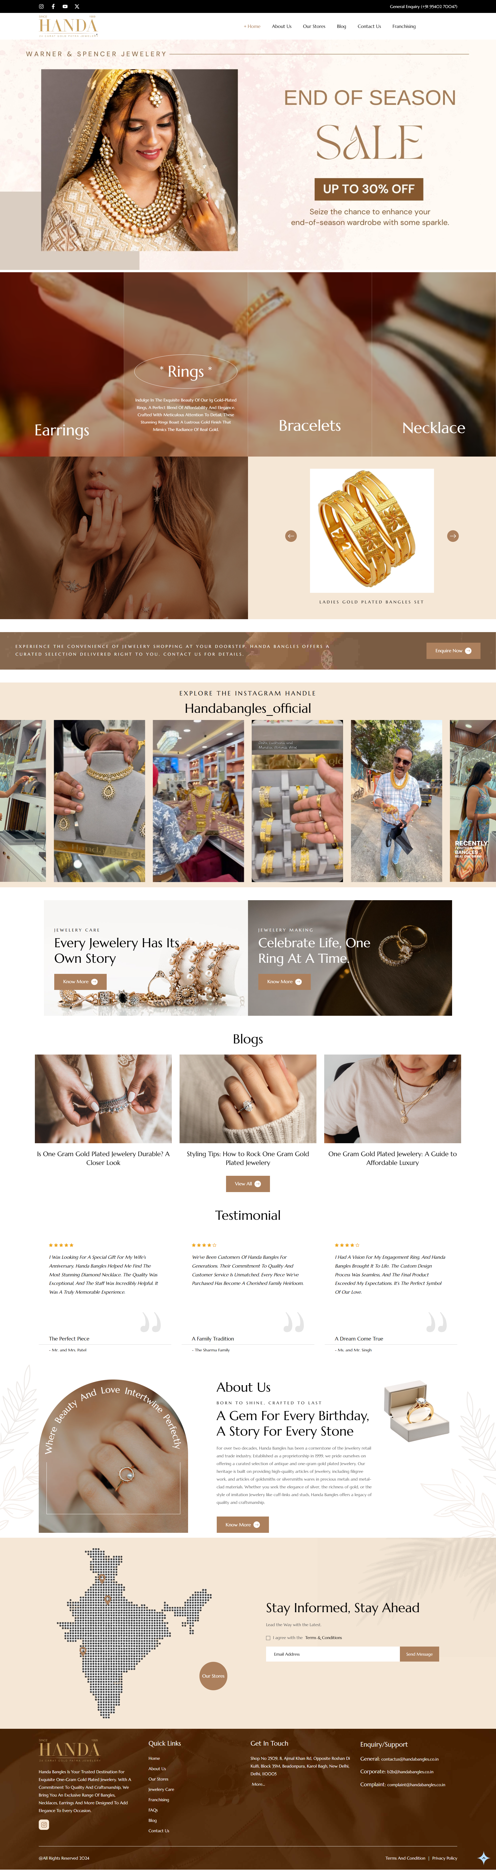Viewport: 496px width, 1872px height.
Task: Open the About Us menu item
Action: point(282,26)
